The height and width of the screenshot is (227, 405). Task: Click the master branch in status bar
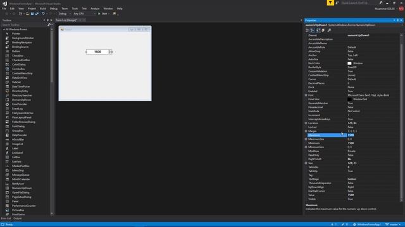coord(394,224)
